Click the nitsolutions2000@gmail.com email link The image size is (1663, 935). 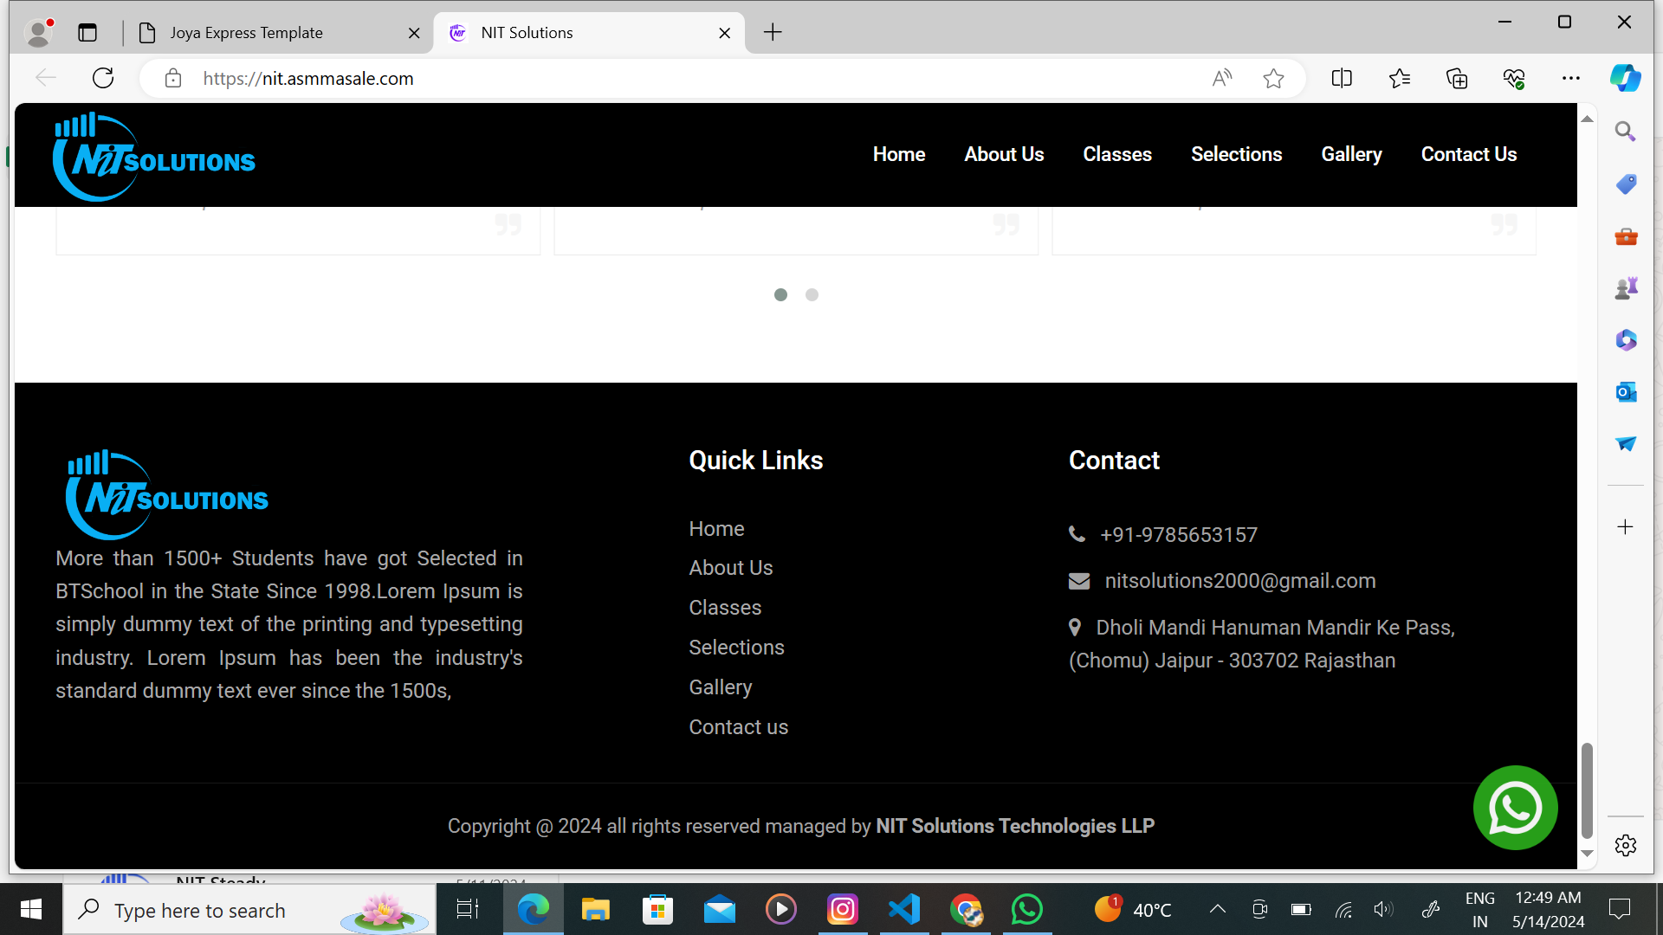click(x=1239, y=581)
